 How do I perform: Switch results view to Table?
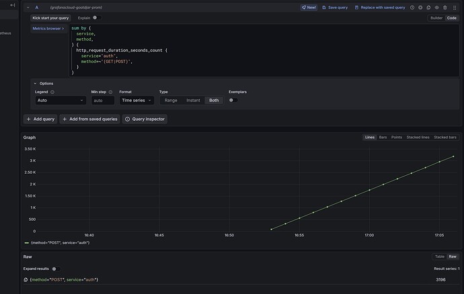point(440,257)
